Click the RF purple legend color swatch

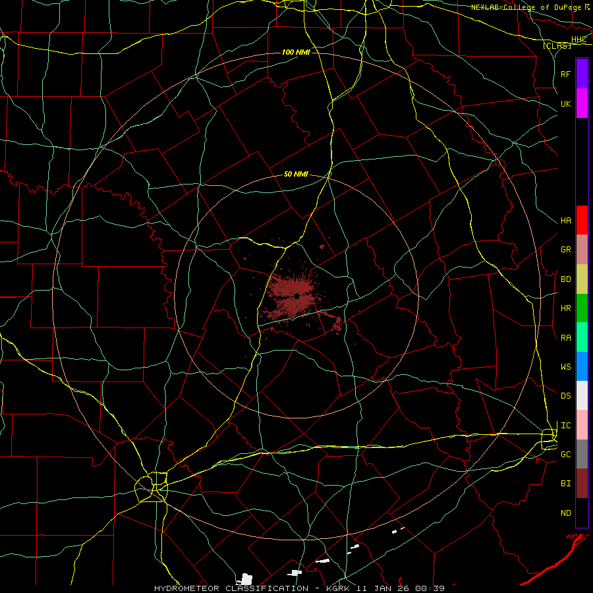tap(582, 74)
